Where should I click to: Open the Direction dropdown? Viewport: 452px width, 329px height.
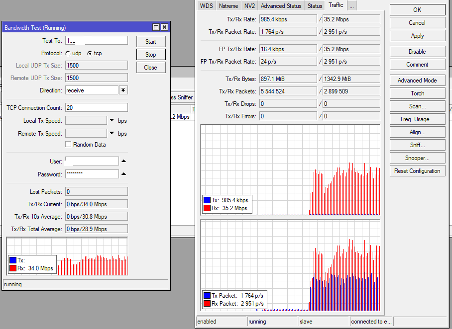coord(123,90)
